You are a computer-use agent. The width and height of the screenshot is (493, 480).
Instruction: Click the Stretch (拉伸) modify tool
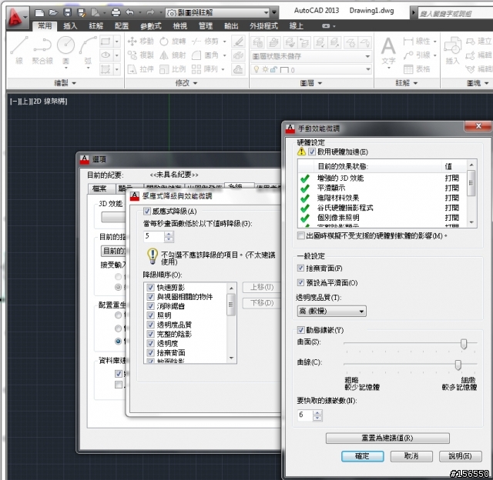140,69
